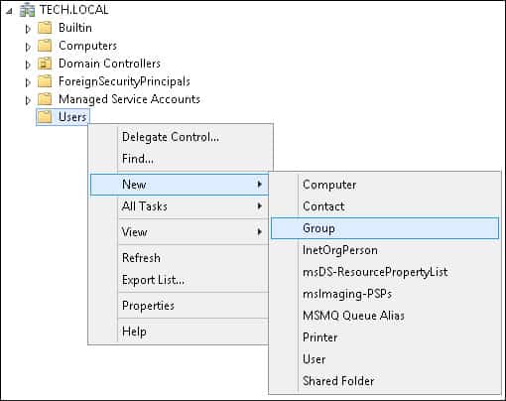
Task: Click the Managed Service Accounts folder icon
Action: (45, 99)
